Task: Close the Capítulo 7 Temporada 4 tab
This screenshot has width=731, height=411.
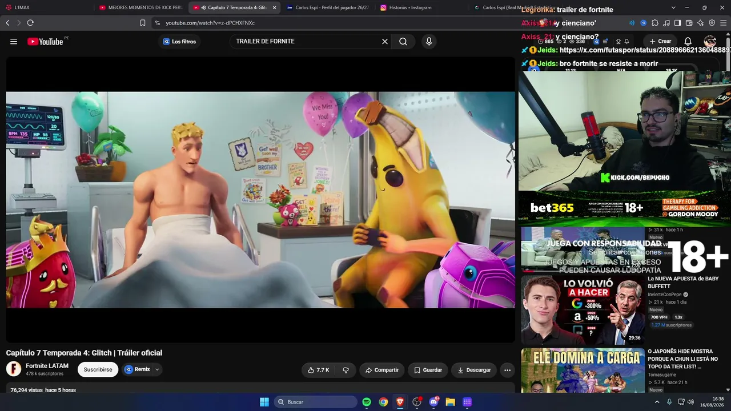Action: (x=274, y=7)
